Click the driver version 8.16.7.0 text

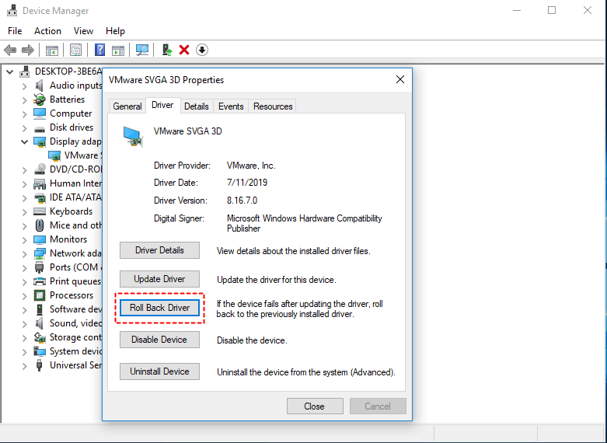242,201
